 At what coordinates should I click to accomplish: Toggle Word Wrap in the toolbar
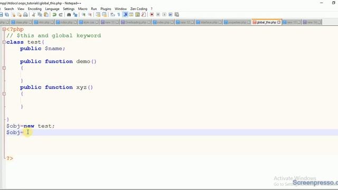112,15
